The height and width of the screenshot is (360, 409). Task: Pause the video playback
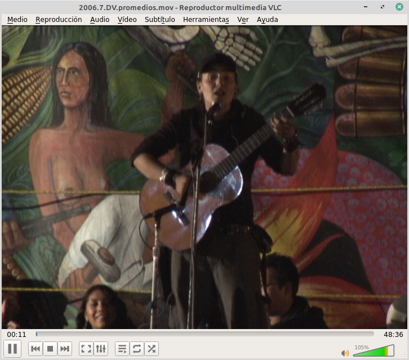click(x=12, y=349)
